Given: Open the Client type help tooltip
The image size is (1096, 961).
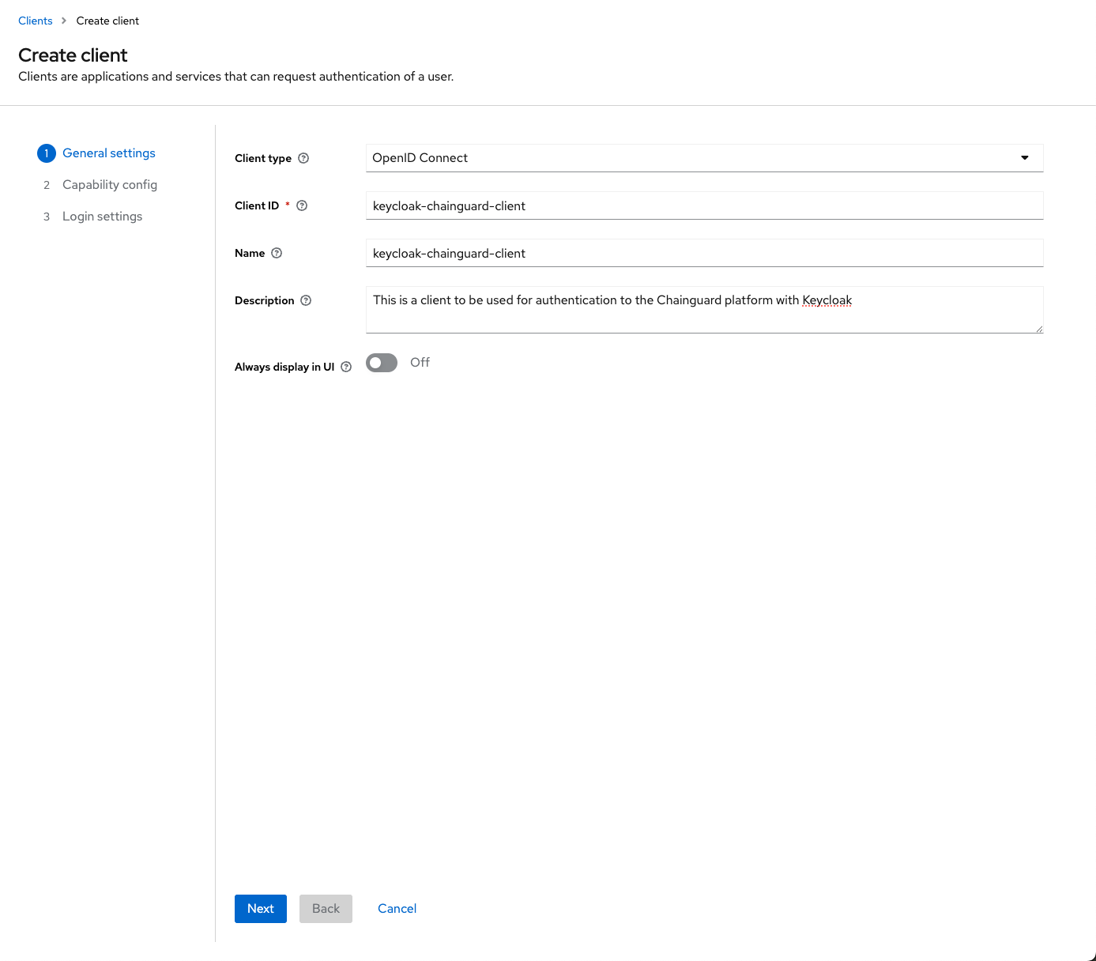Looking at the screenshot, I should 305,158.
